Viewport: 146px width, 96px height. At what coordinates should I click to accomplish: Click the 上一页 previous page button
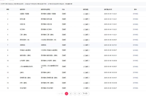tap(60, 94)
